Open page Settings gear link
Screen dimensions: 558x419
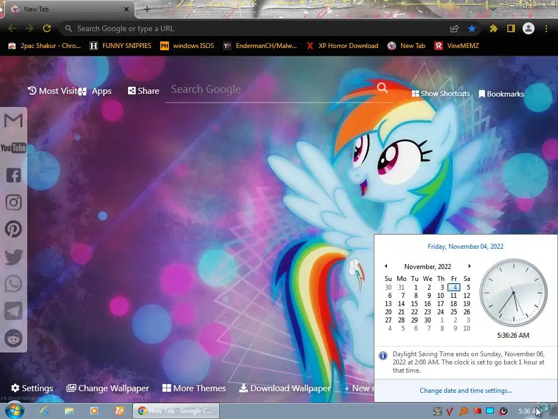click(32, 388)
